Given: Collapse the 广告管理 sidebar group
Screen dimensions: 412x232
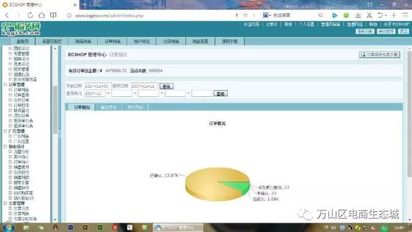Looking at the screenshot, I should (x=5, y=131).
